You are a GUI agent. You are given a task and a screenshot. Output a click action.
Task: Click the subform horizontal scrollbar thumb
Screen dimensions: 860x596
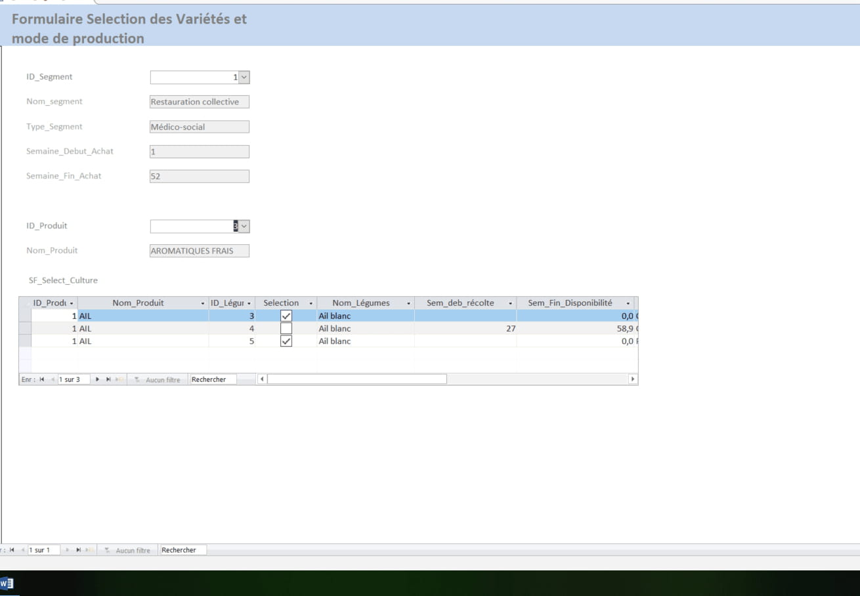[x=356, y=379]
